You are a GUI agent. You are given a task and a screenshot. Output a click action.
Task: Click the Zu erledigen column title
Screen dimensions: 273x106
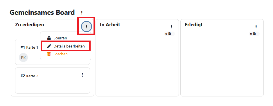click(x=30, y=25)
